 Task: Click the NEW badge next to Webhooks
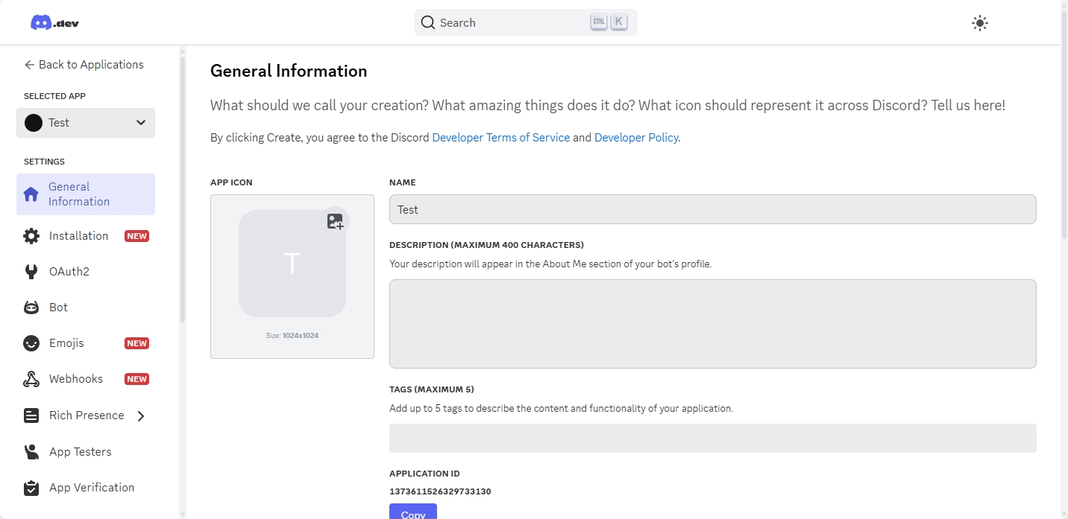(137, 379)
